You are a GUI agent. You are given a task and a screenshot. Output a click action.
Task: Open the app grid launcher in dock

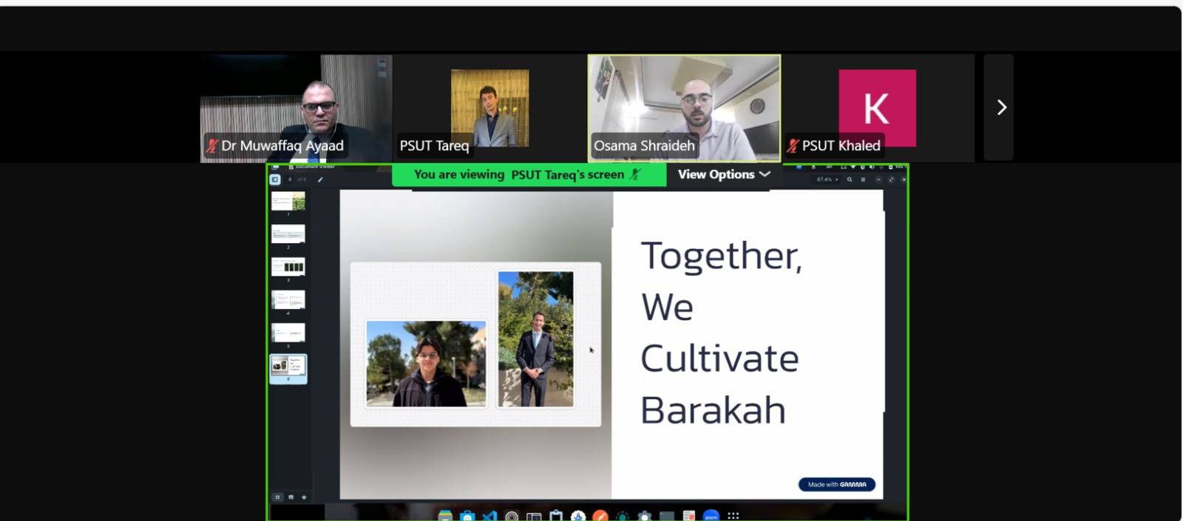(733, 516)
